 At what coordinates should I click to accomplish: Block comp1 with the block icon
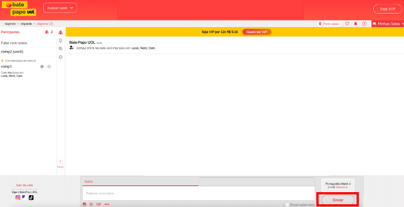[49, 67]
